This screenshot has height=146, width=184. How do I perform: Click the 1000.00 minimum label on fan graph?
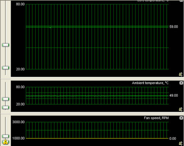[x=18, y=138]
